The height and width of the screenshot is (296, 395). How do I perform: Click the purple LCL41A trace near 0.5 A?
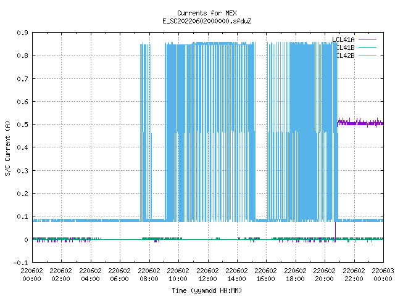360,123
